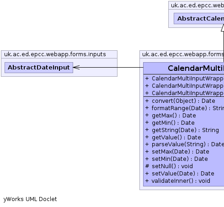This screenshot has height=207, width=224.
Task: Click the inheritance triangle under AbstractCalendar
Action: point(223,27)
